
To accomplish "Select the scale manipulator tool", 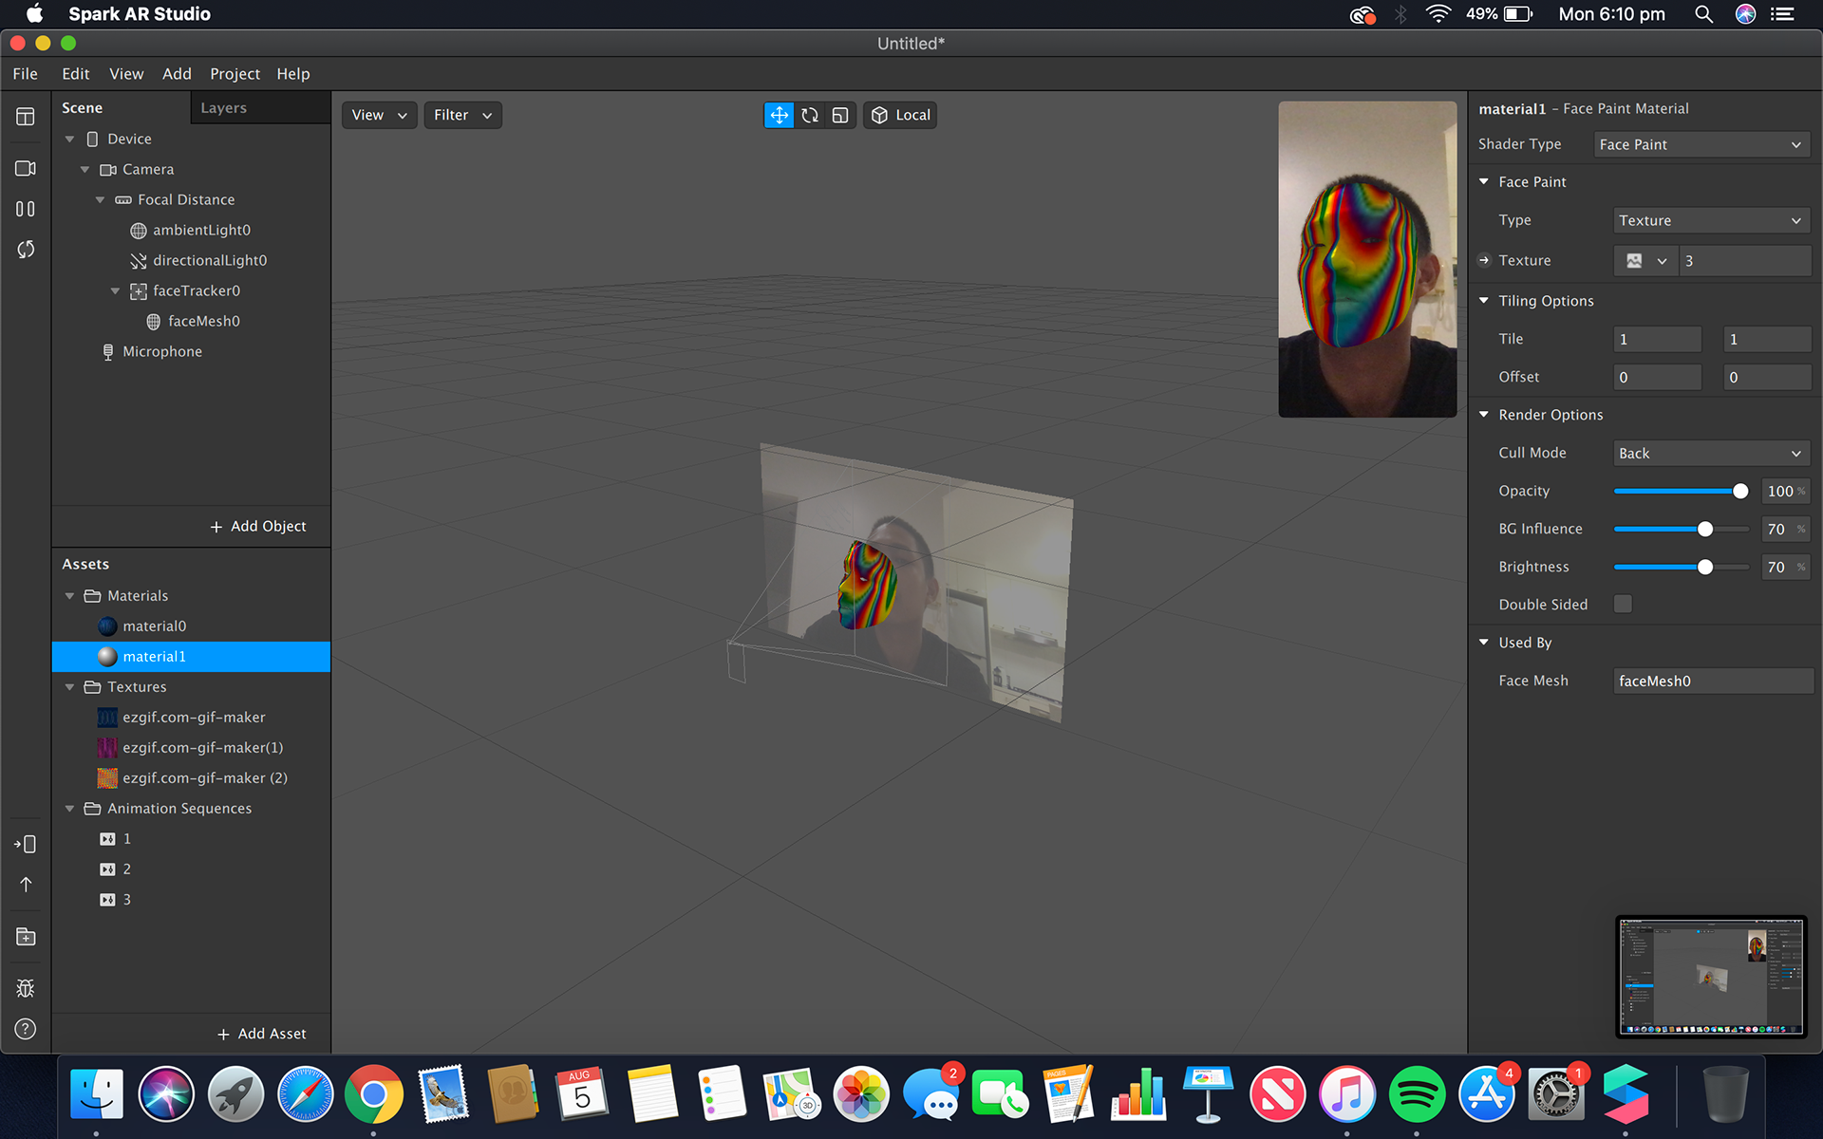I will (x=840, y=115).
